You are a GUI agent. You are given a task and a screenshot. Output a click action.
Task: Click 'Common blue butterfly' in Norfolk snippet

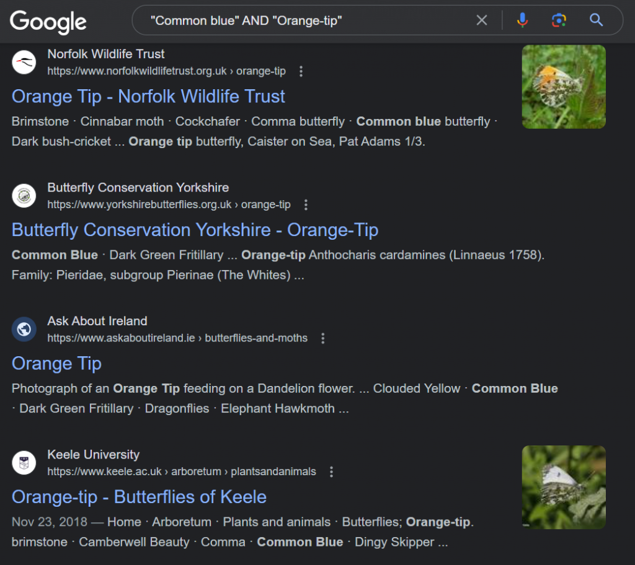423,121
